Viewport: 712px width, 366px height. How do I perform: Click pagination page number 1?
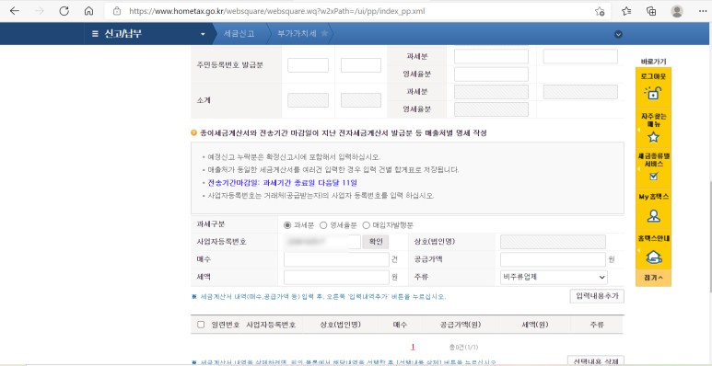(x=413, y=347)
